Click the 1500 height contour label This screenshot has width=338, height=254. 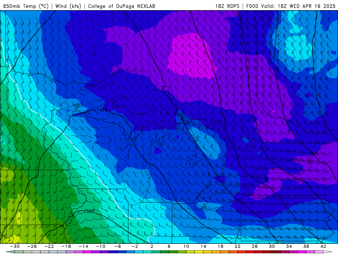pos(89,211)
